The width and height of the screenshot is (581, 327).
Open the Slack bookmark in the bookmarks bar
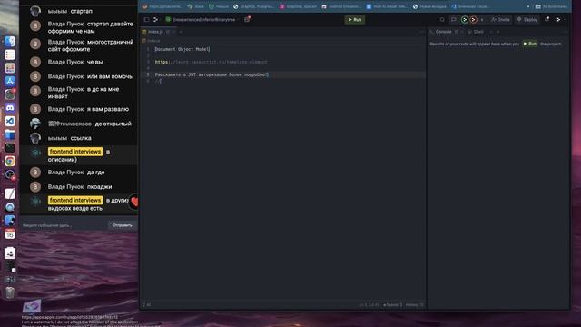tap(196, 6)
